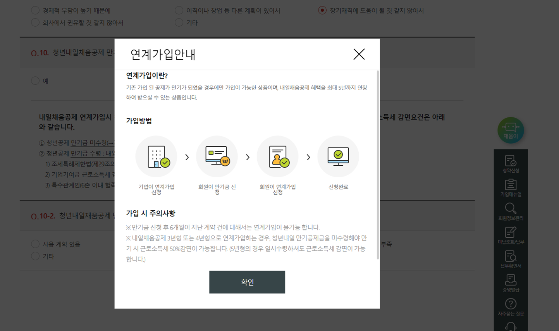Click the 연계가입이란? heading

point(147,75)
